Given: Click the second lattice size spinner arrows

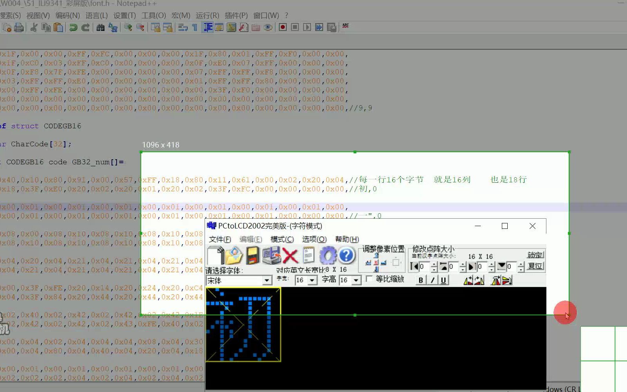Looking at the screenshot, I should click(x=463, y=267).
